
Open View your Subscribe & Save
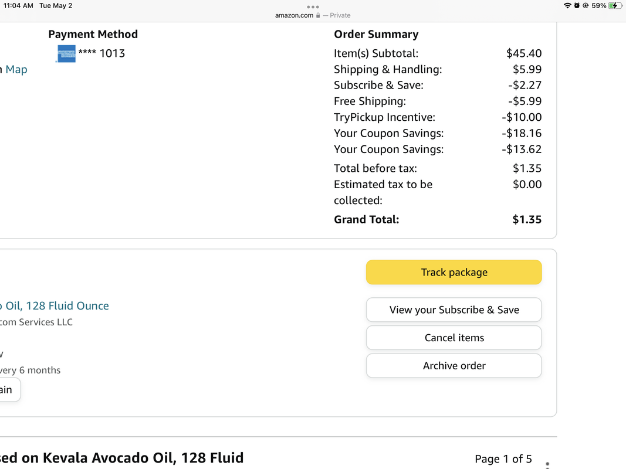click(454, 310)
